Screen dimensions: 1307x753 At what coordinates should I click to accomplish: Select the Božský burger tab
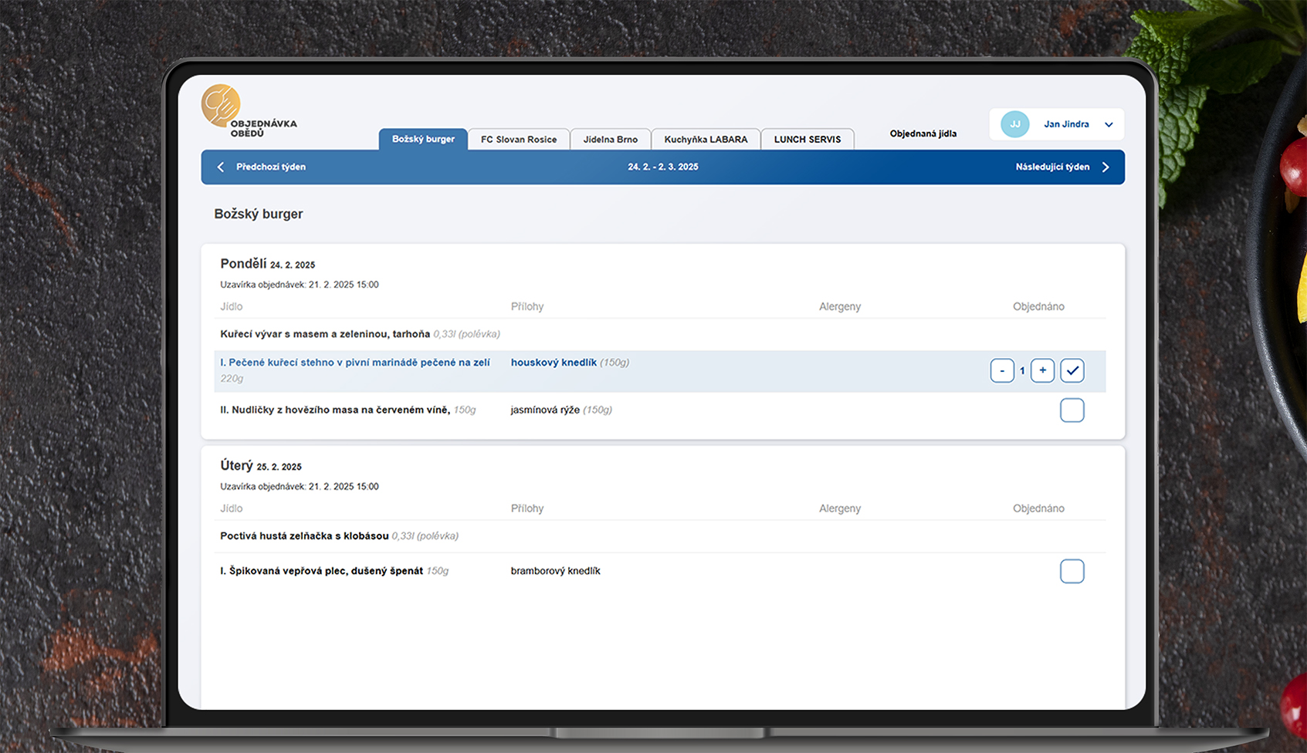[423, 140]
